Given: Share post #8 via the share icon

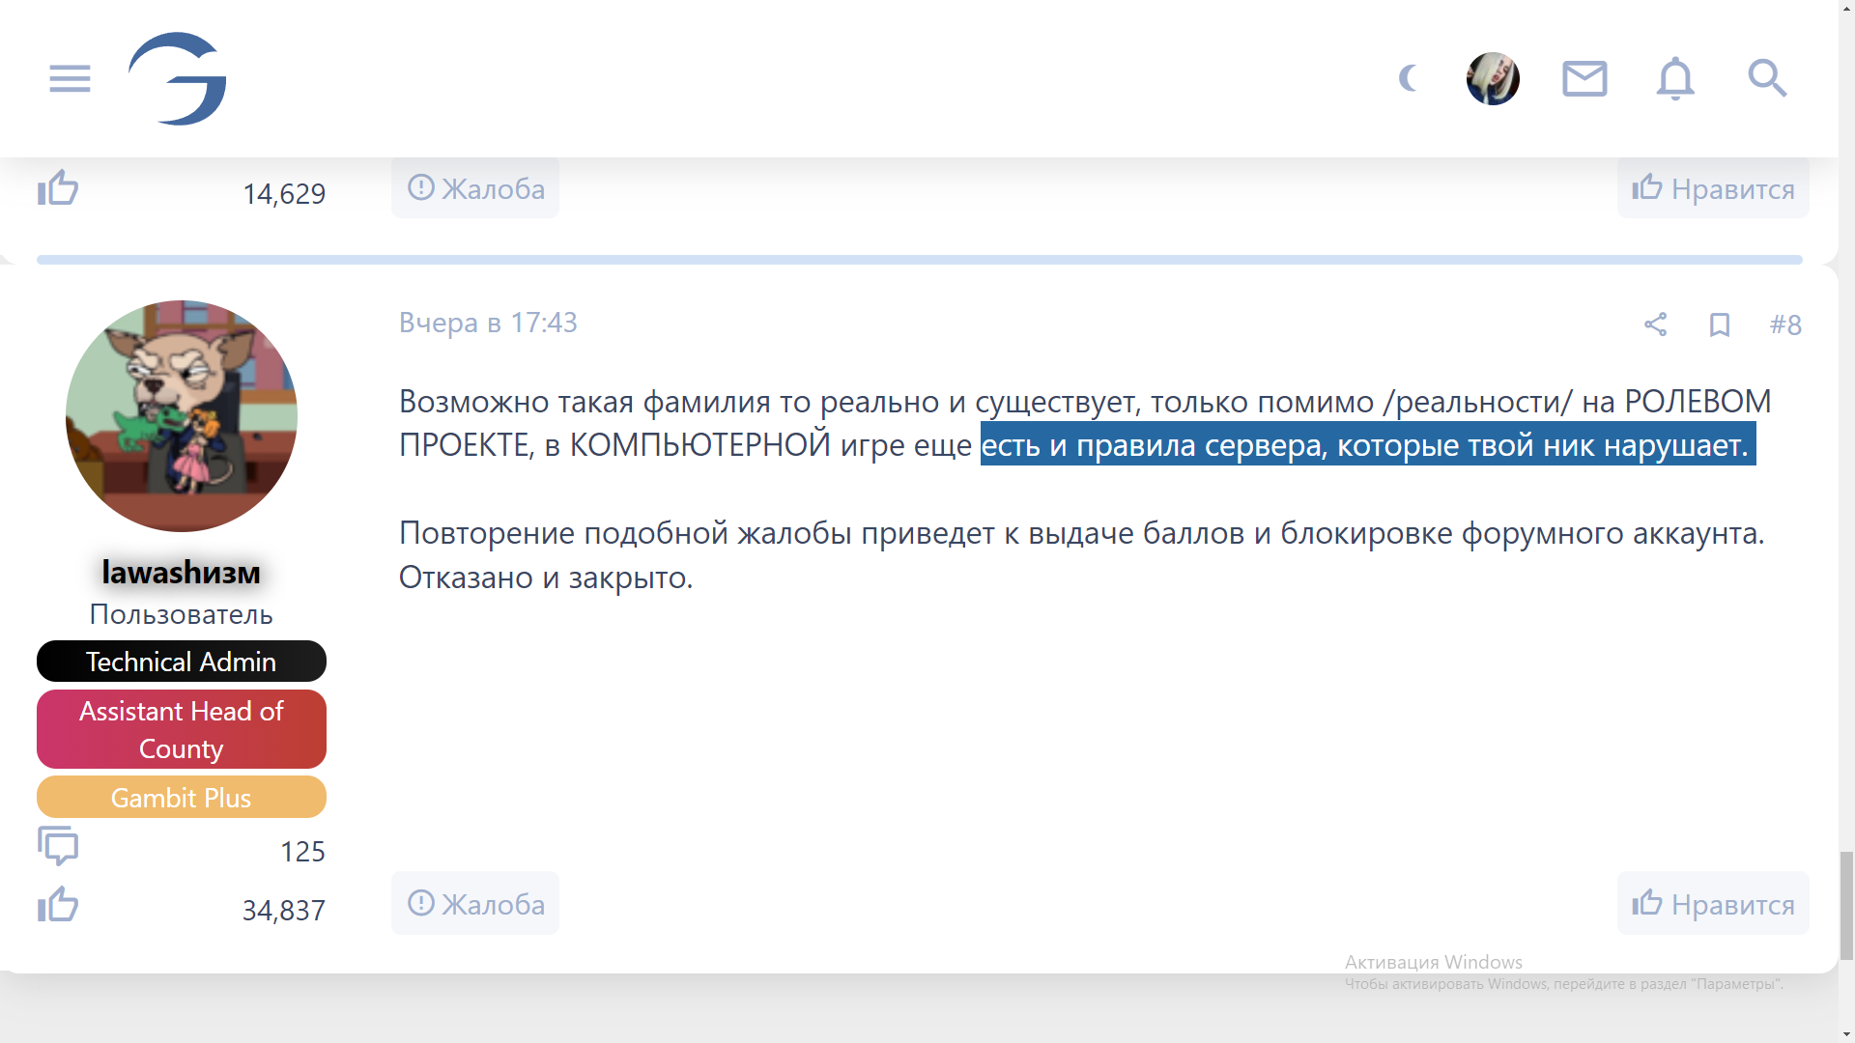Looking at the screenshot, I should click(x=1655, y=324).
